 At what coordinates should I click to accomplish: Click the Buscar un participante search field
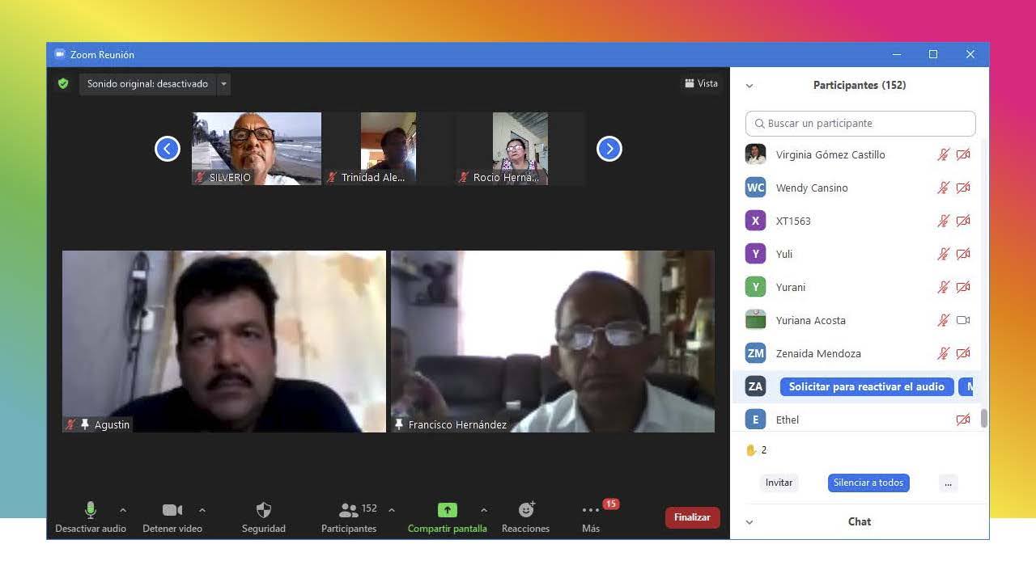860,124
